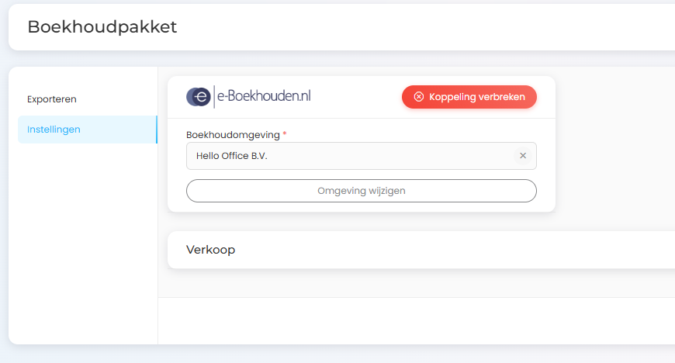The image size is (675, 363).
Task: Click the round e-Boekhouden logo icon
Action: (x=199, y=97)
